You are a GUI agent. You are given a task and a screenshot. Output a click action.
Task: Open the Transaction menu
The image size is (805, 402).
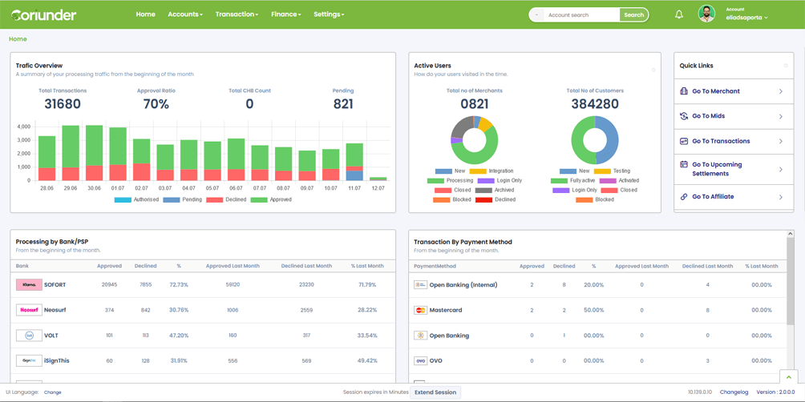[x=237, y=14]
